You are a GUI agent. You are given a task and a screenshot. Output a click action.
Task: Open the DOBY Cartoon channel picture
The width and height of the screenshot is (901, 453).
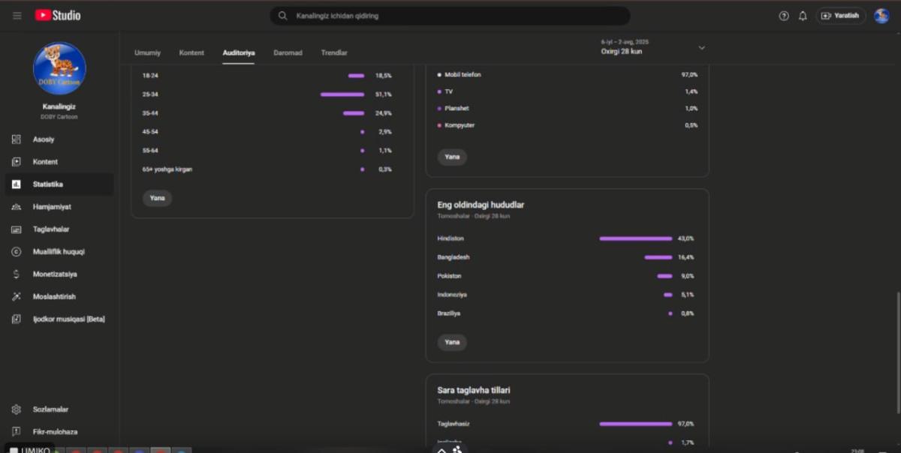(x=59, y=68)
